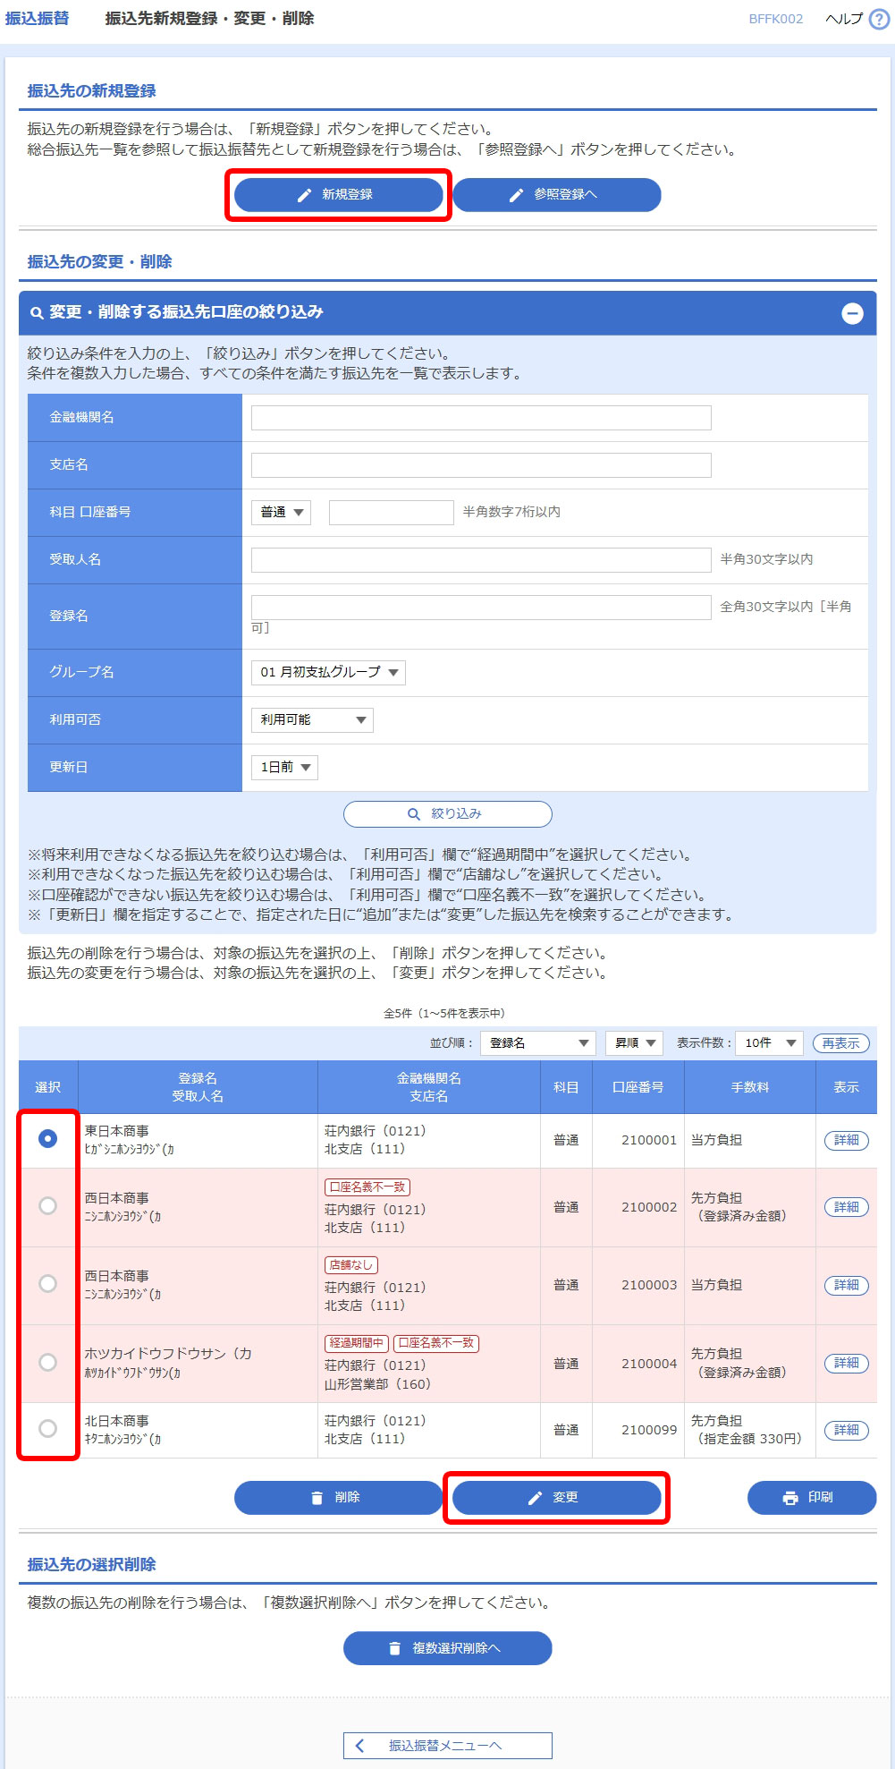
Task: Open the 並び順 登録名 sort dropdown
Action: 538,1043
